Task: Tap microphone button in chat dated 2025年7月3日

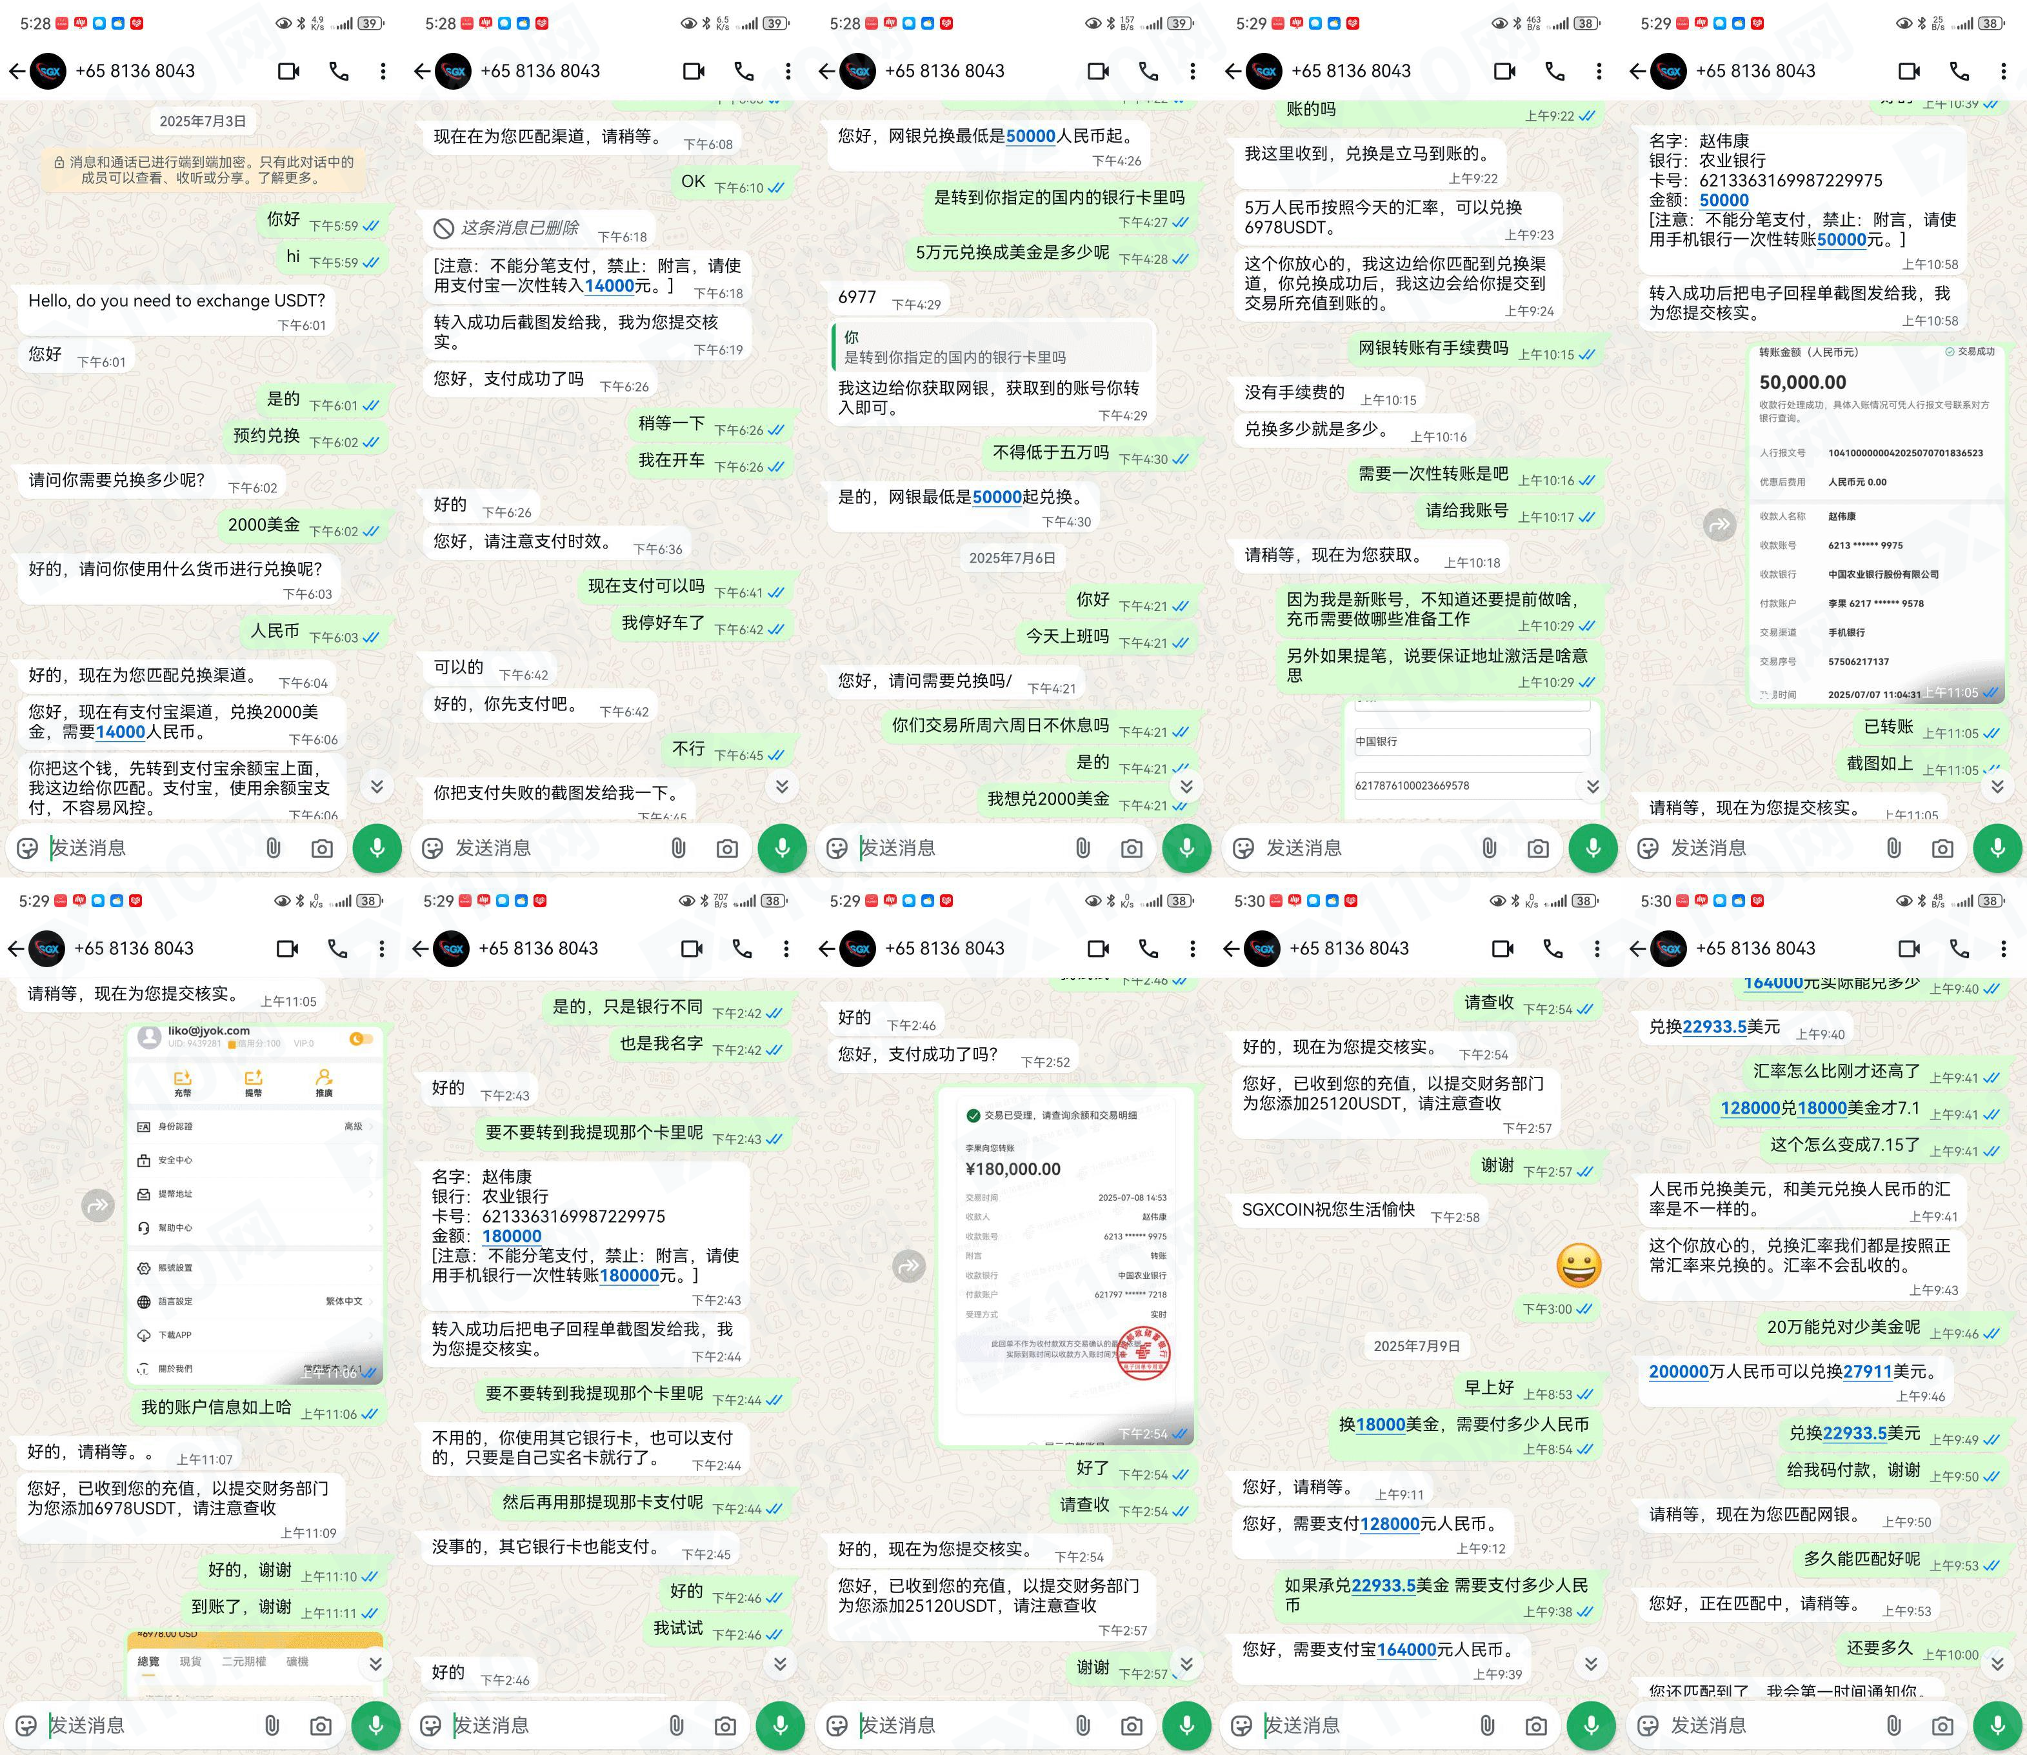Action: [x=377, y=848]
